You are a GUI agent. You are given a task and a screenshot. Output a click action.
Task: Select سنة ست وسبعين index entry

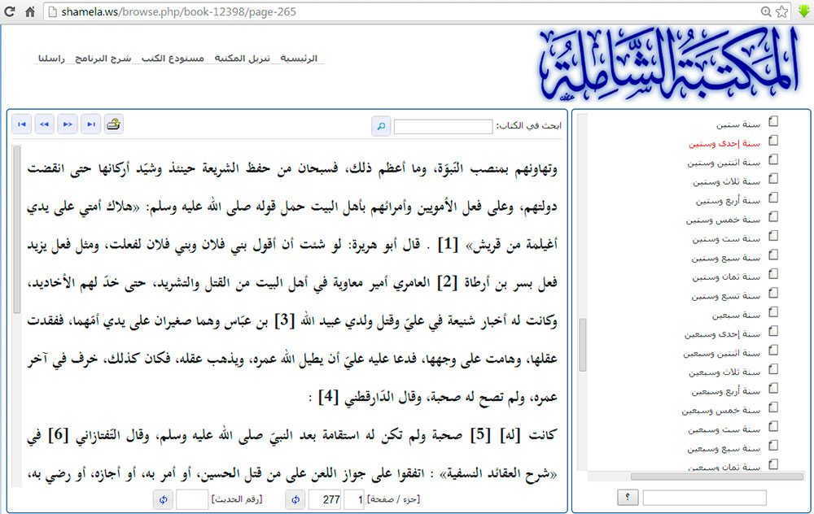click(724, 430)
